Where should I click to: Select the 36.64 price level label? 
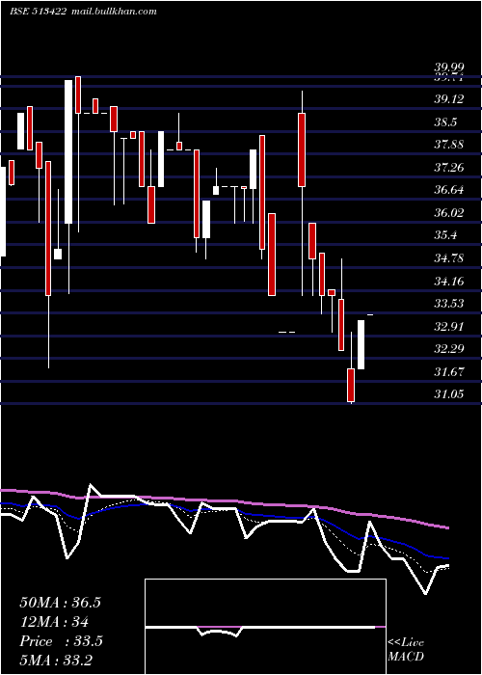click(x=449, y=189)
